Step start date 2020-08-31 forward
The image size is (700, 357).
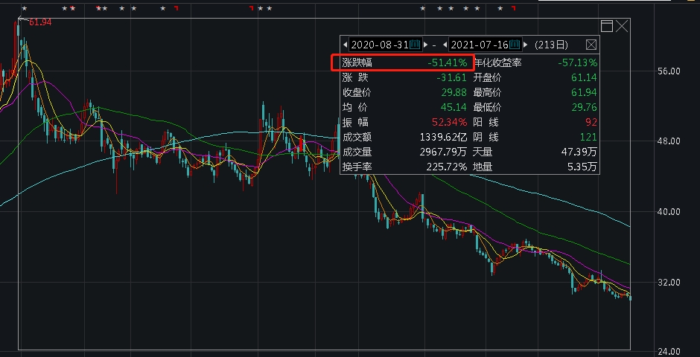(425, 45)
